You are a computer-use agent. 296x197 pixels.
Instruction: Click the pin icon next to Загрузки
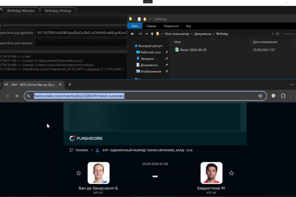(167, 59)
